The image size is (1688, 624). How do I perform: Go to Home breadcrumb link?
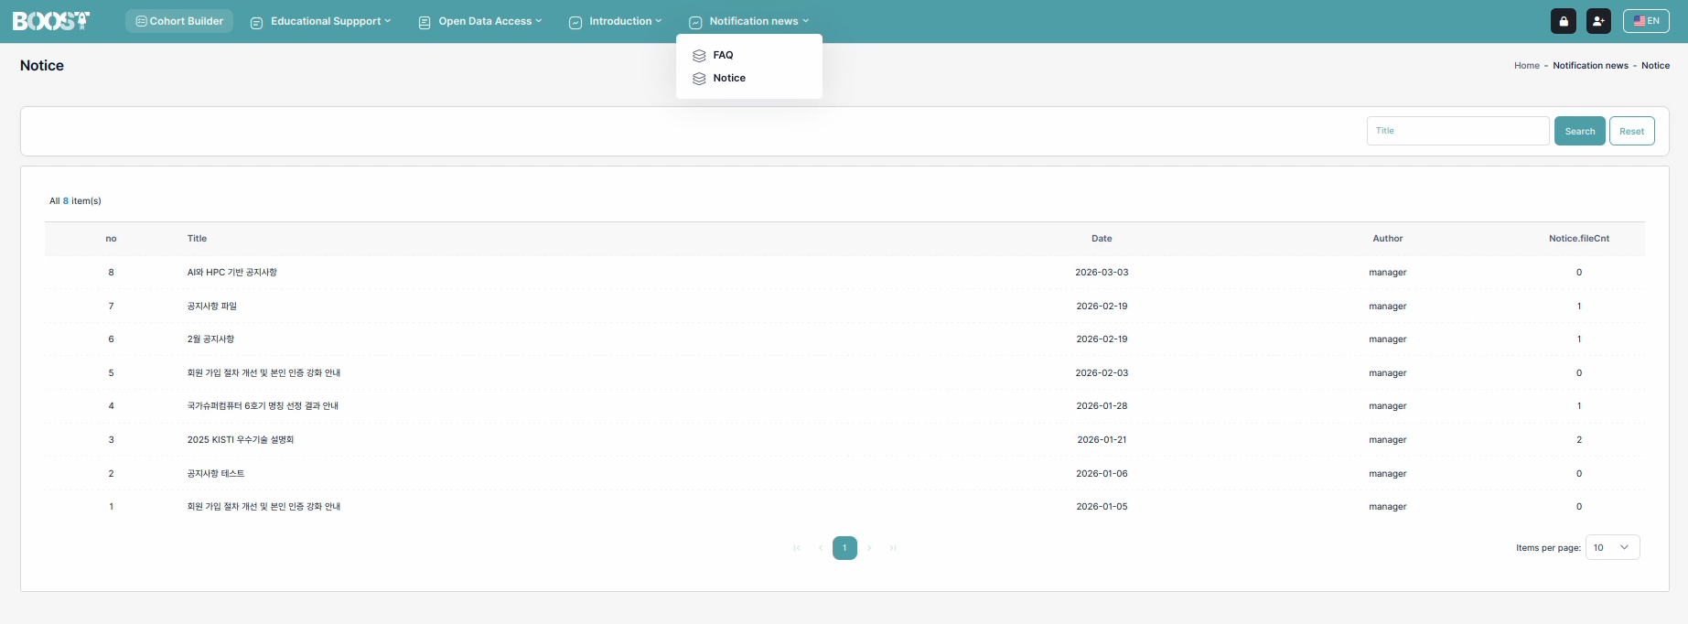point(1526,66)
